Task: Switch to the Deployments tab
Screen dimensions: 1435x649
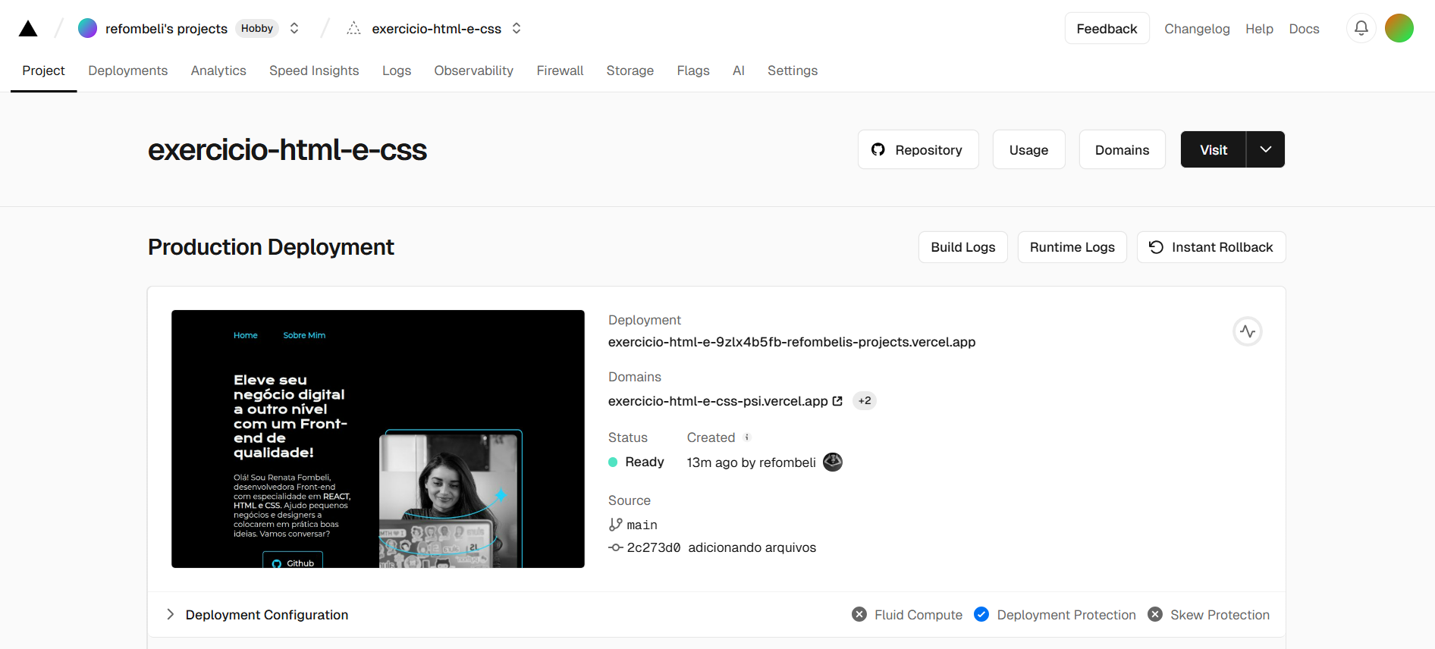Action: (x=127, y=71)
